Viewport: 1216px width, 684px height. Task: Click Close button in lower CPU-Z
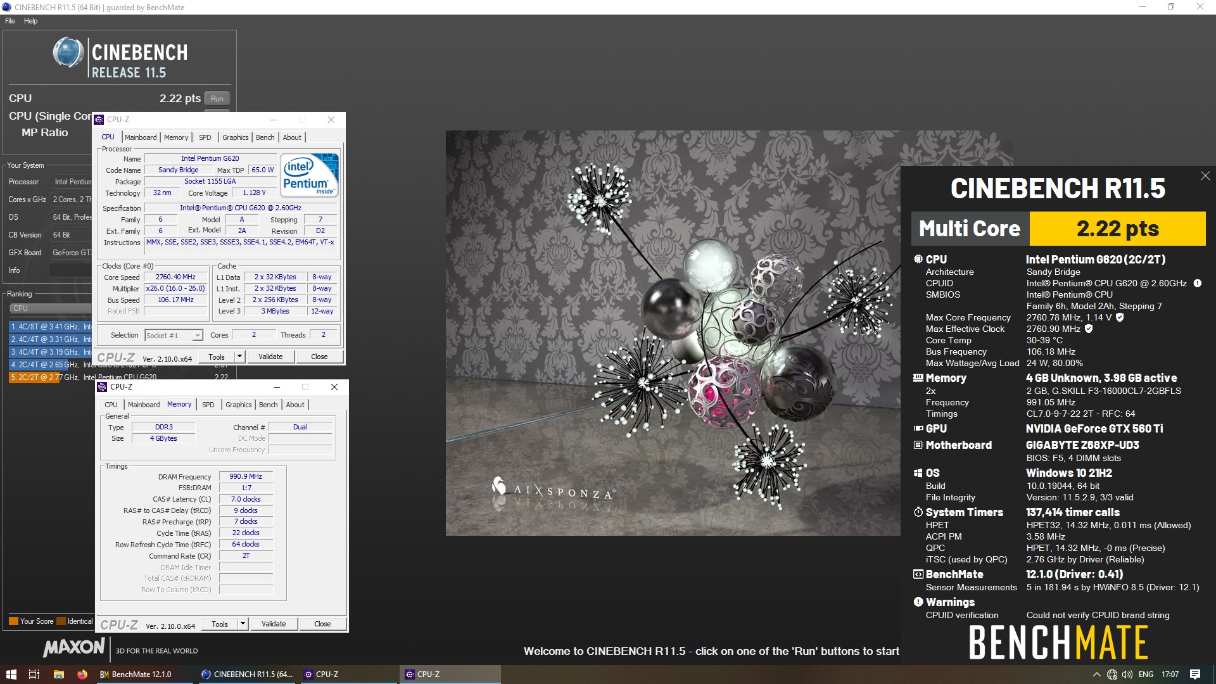[x=322, y=624]
